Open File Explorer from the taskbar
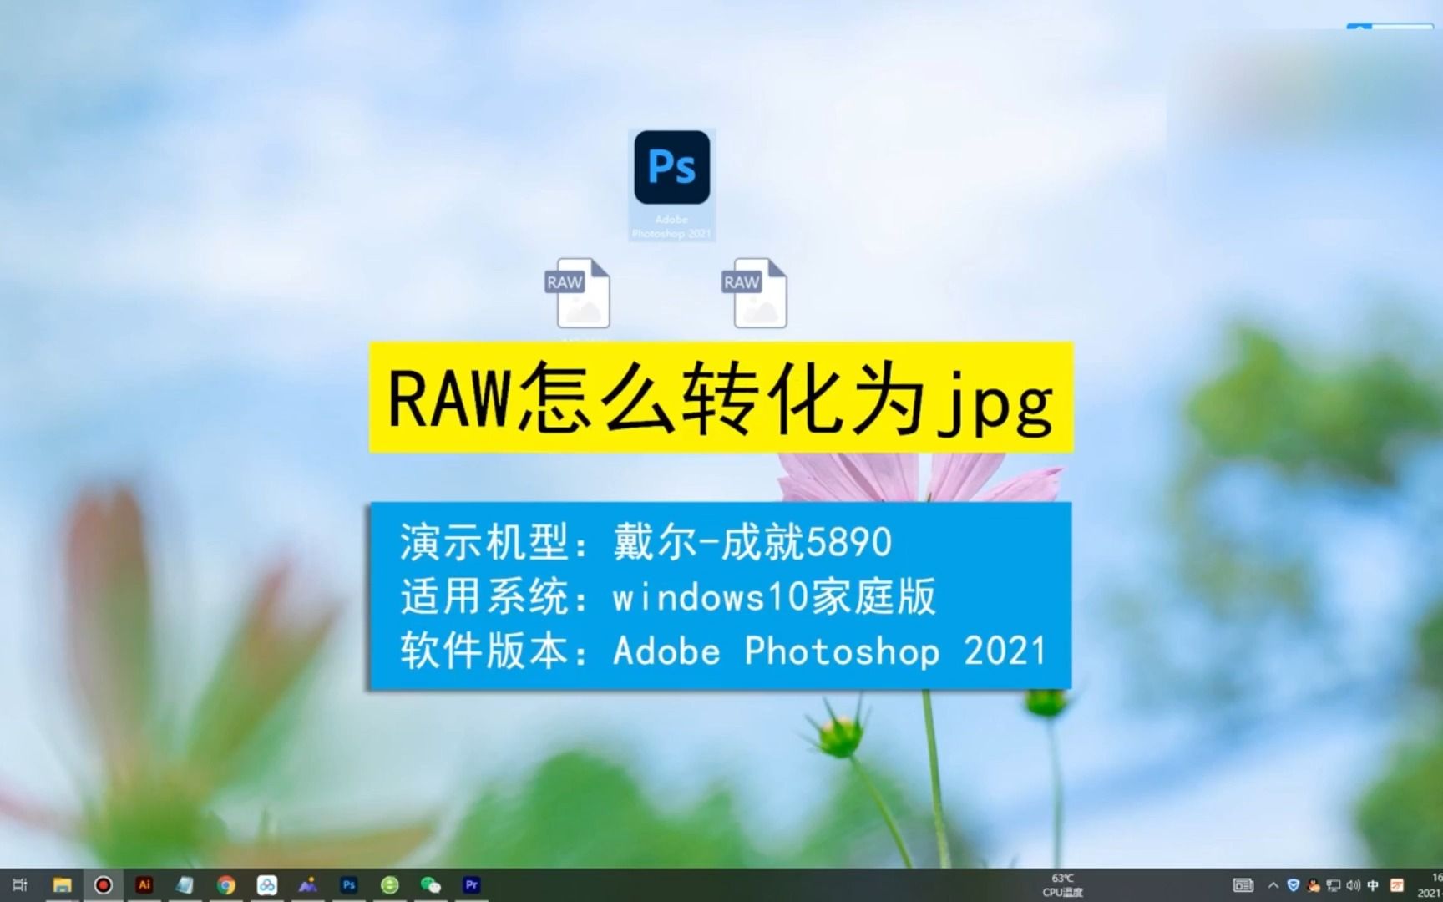 coord(62,885)
